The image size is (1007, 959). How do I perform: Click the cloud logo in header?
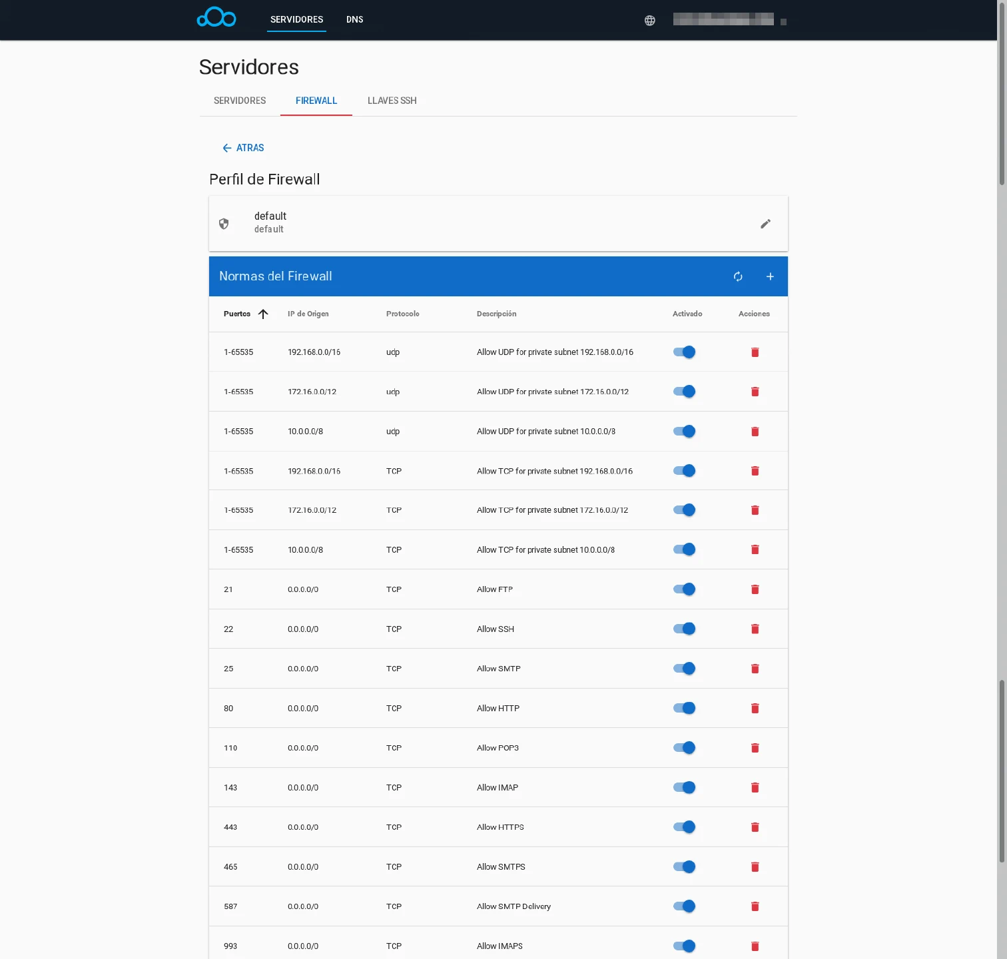(x=216, y=18)
